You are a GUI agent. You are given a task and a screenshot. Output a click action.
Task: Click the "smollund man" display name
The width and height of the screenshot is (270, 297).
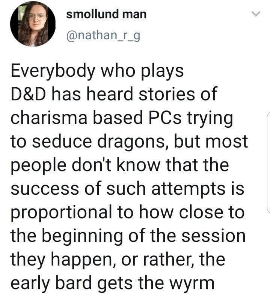point(106,15)
